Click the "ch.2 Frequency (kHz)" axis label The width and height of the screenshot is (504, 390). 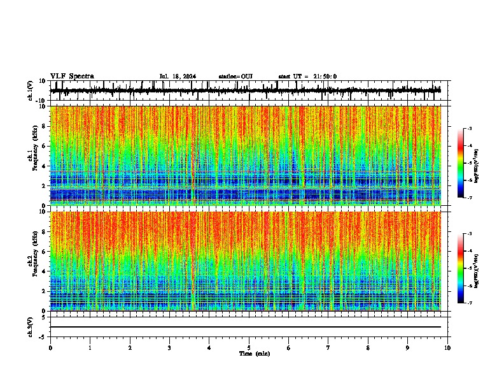[x=33, y=254]
